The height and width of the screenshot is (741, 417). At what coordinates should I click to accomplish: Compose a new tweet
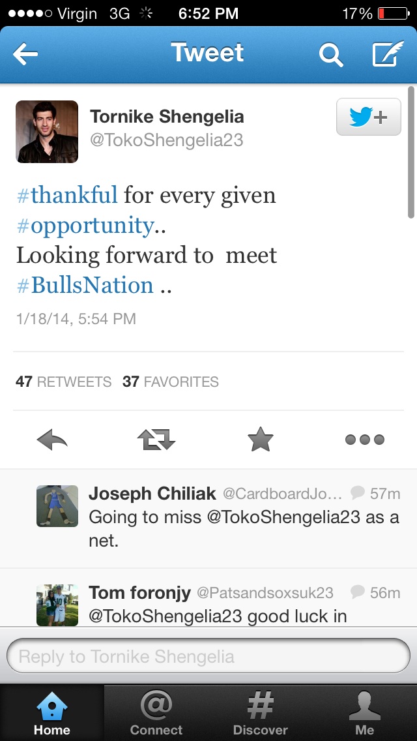coord(388,55)
